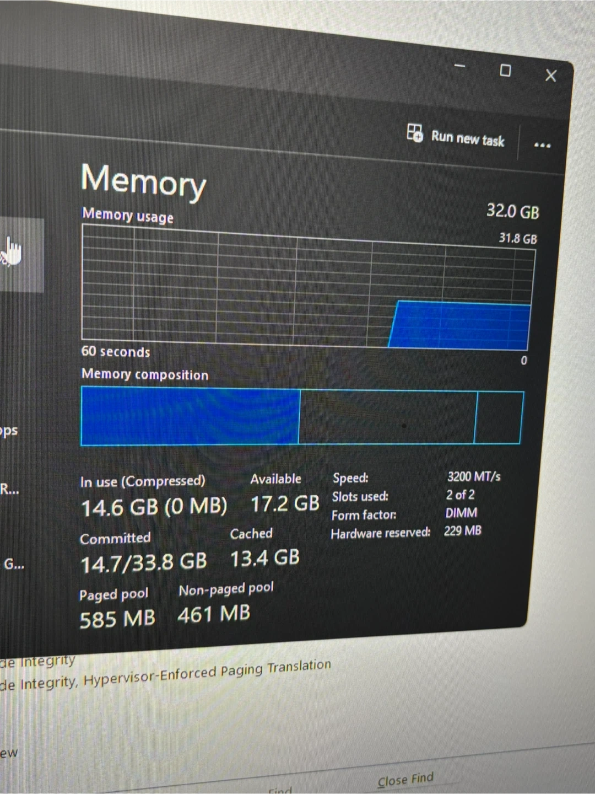Click the rightmost free segment of Memory composition
Screen dimensions: 595x794
click(x=499, y=417)
